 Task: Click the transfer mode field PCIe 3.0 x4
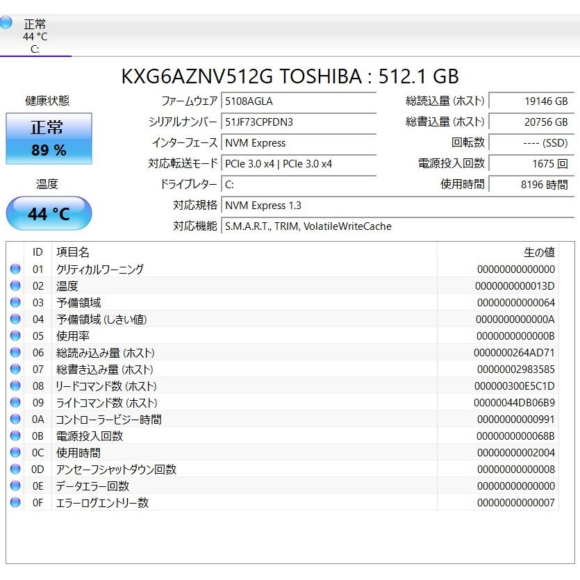[x=299, y=163]
